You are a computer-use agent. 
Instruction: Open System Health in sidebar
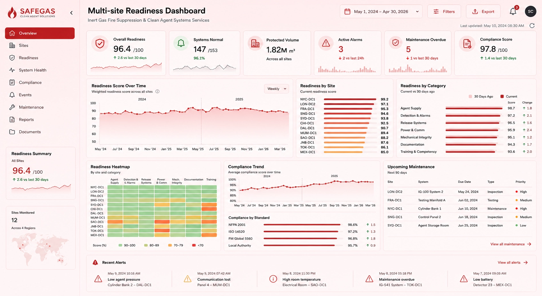tap(33, 70)
